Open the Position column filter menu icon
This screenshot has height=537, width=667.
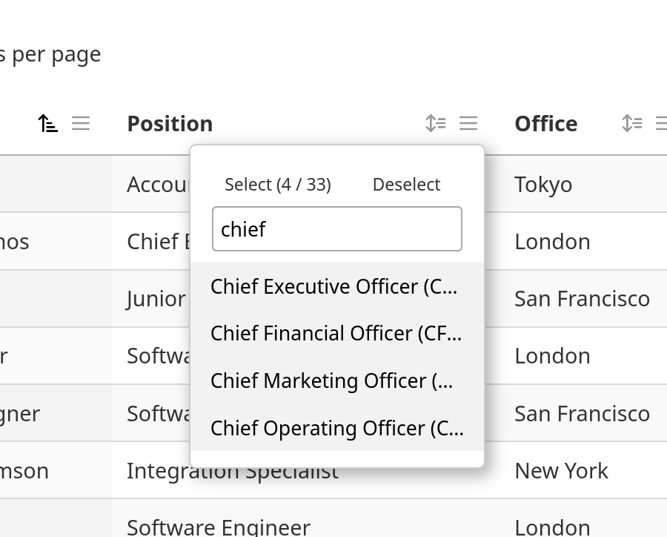(468, 123)
